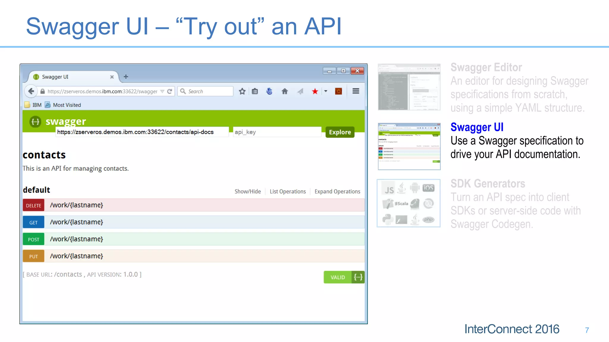The height and width of the screenshot is (342, 609).
Task: Close the browser window with red X
Action: click(x=357, y=71)
